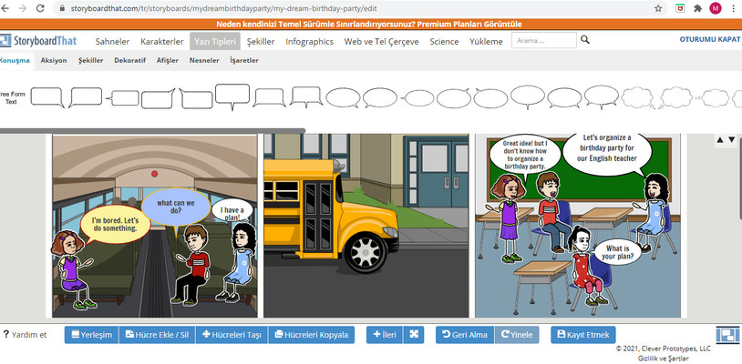This screenshot has width=742, height=364.
Task: Pick rectangular bubble with top-left tail
Action: pos(196,98)
